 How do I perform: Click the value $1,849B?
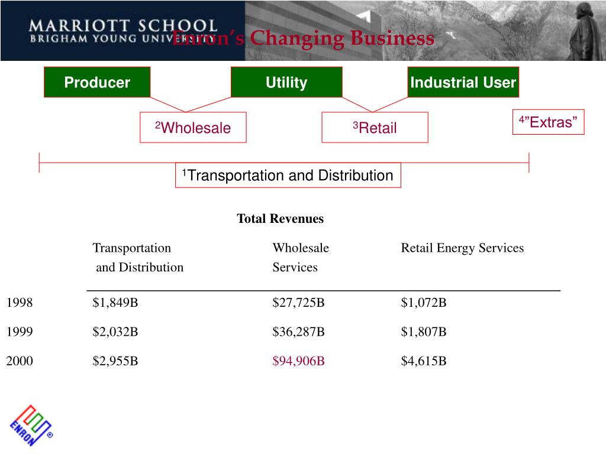[x=115, y=302]
